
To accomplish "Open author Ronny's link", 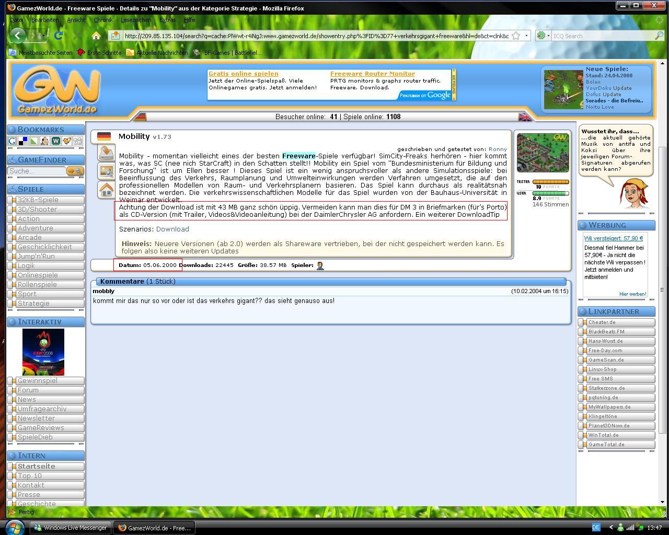I will pos(498,149).
